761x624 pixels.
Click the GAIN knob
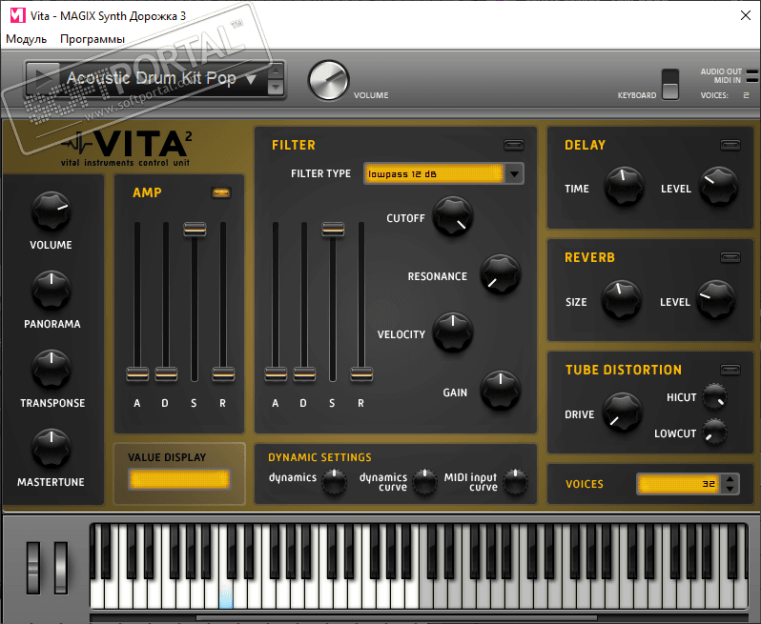(x=500, y=391)
